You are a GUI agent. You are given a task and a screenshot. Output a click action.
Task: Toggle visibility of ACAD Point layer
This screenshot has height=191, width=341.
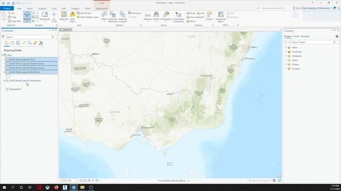click(x=7, y=59)
